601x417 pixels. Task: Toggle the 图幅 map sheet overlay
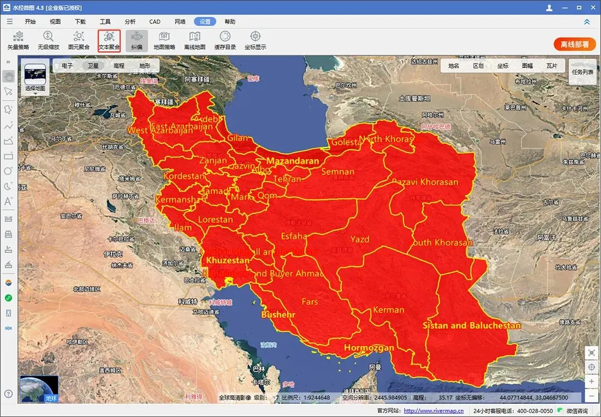[x=528, y=66]
